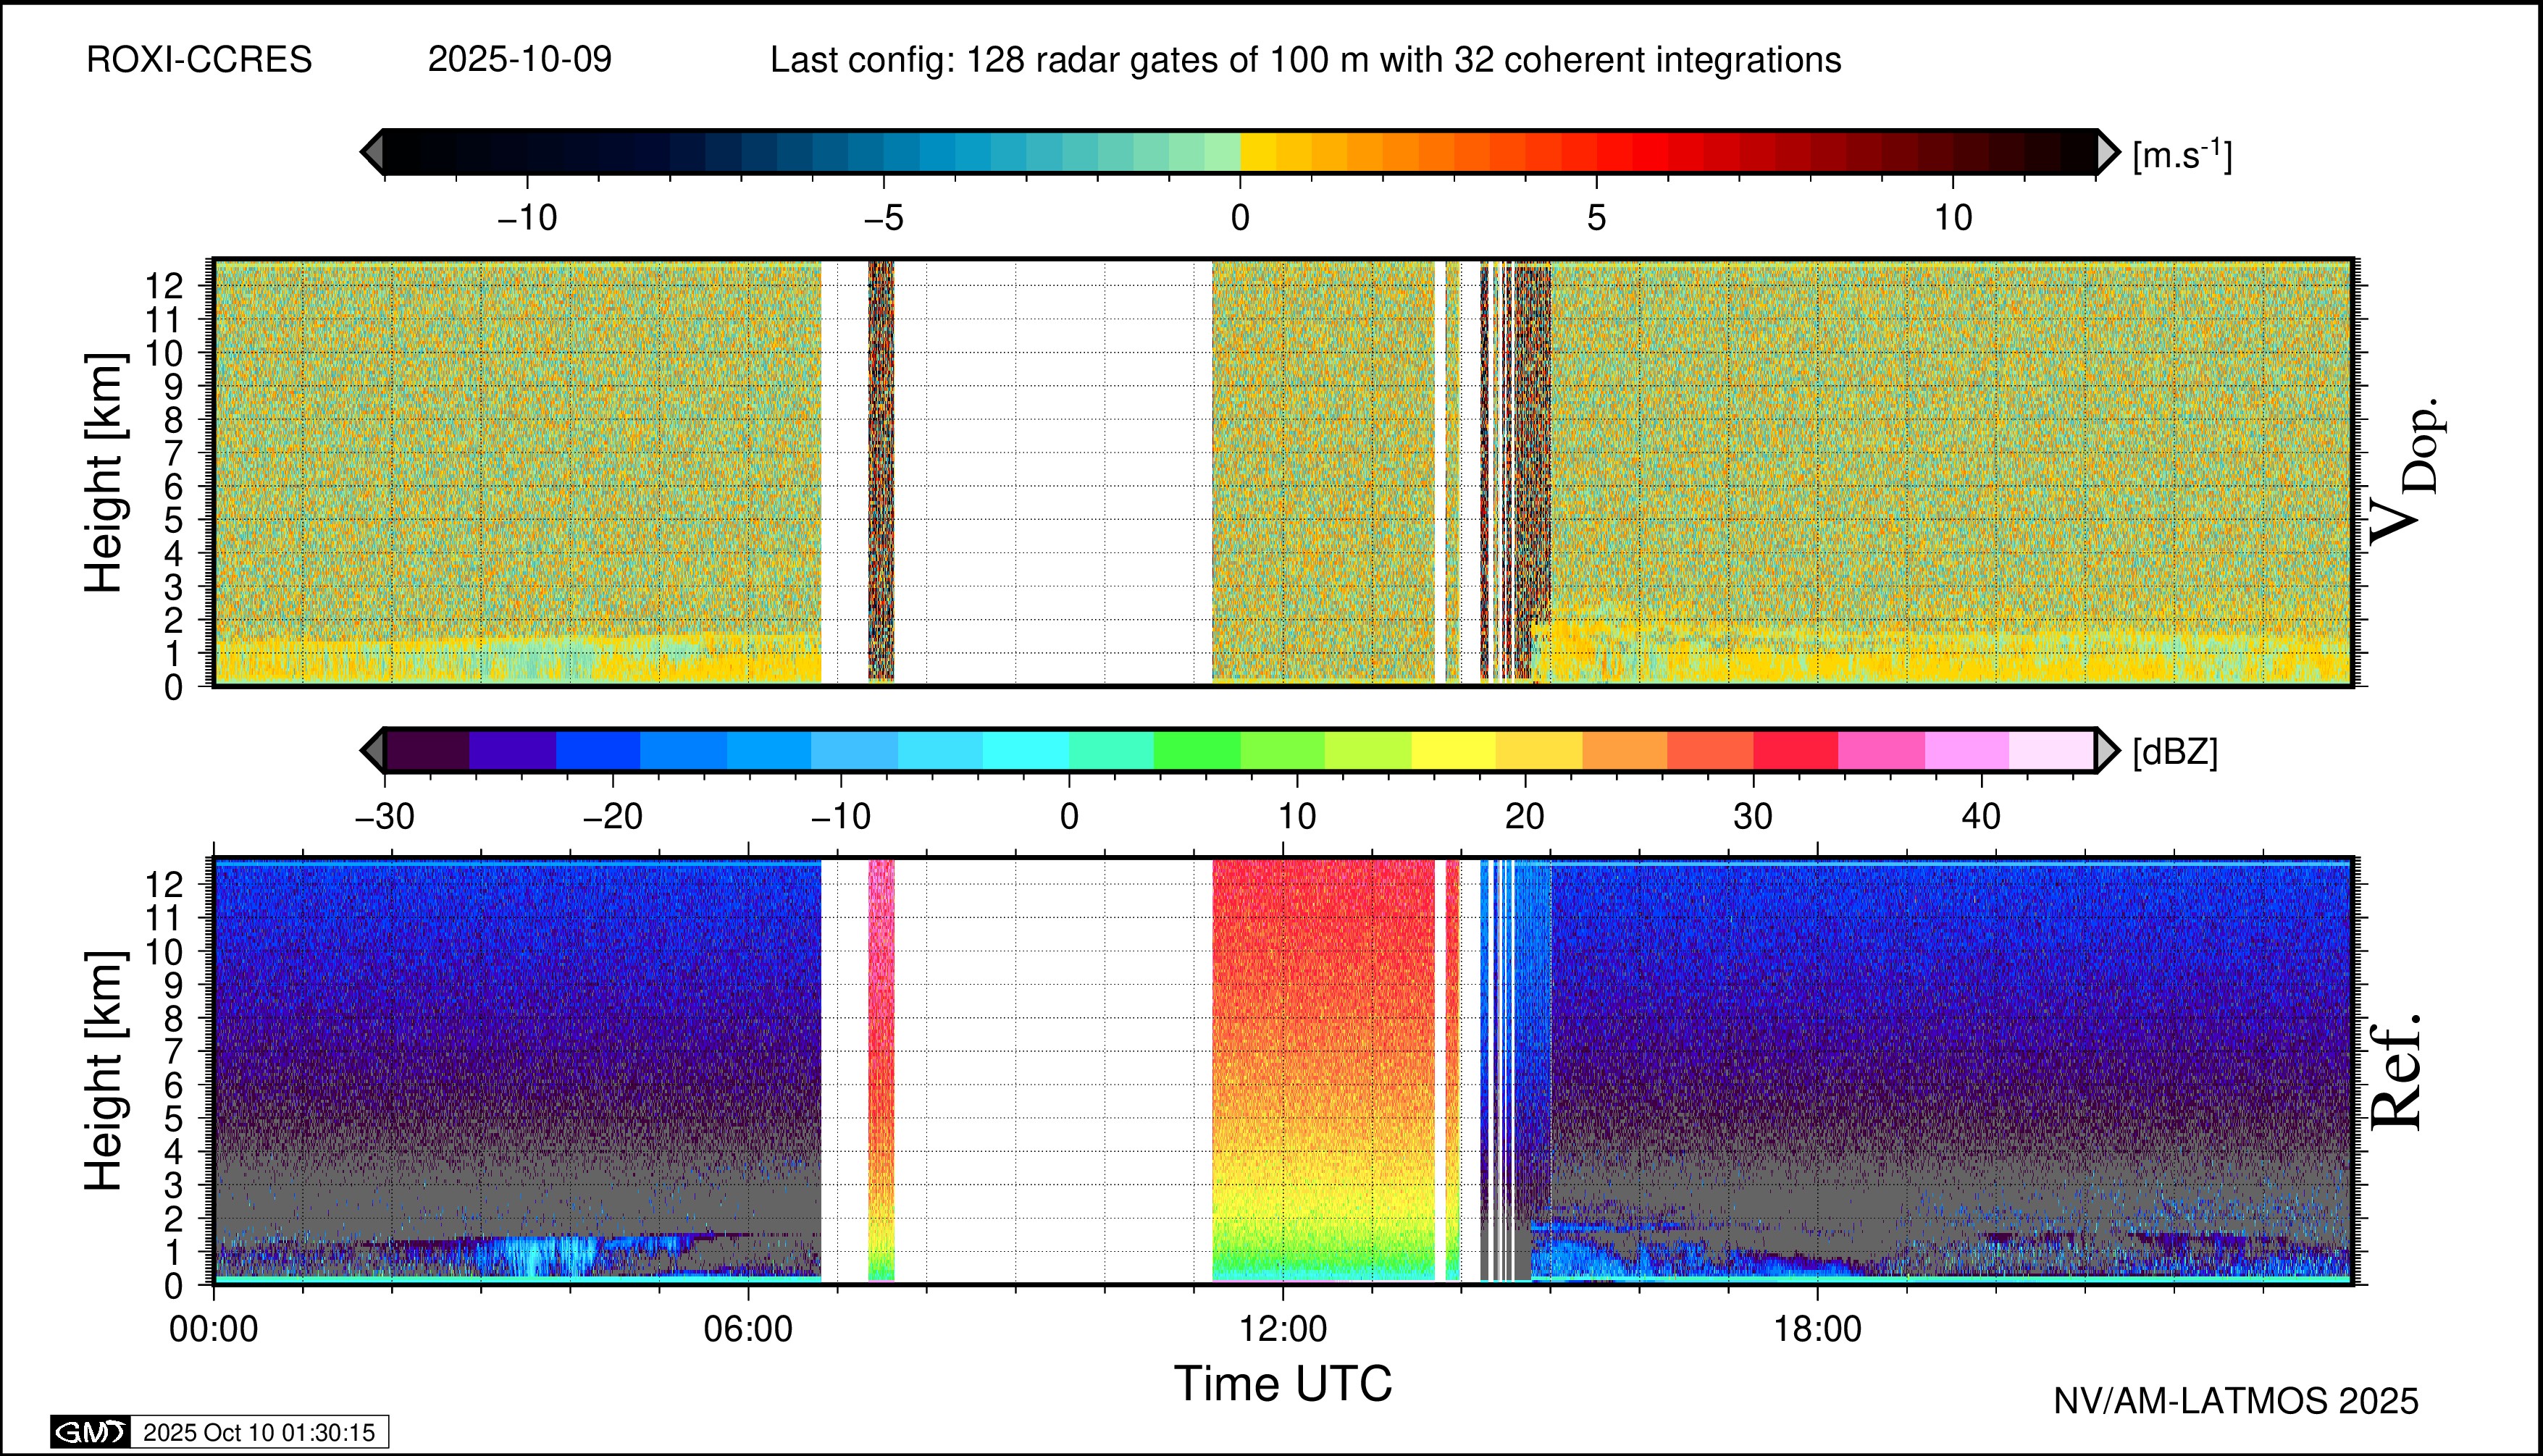This screenshot has height=1456, width=2543.
Task: Click the Time UTC axis title
Action: [1283, 1384]
